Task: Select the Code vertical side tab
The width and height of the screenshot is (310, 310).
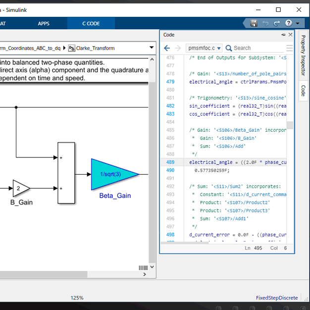Action: [x=303, y=91]
